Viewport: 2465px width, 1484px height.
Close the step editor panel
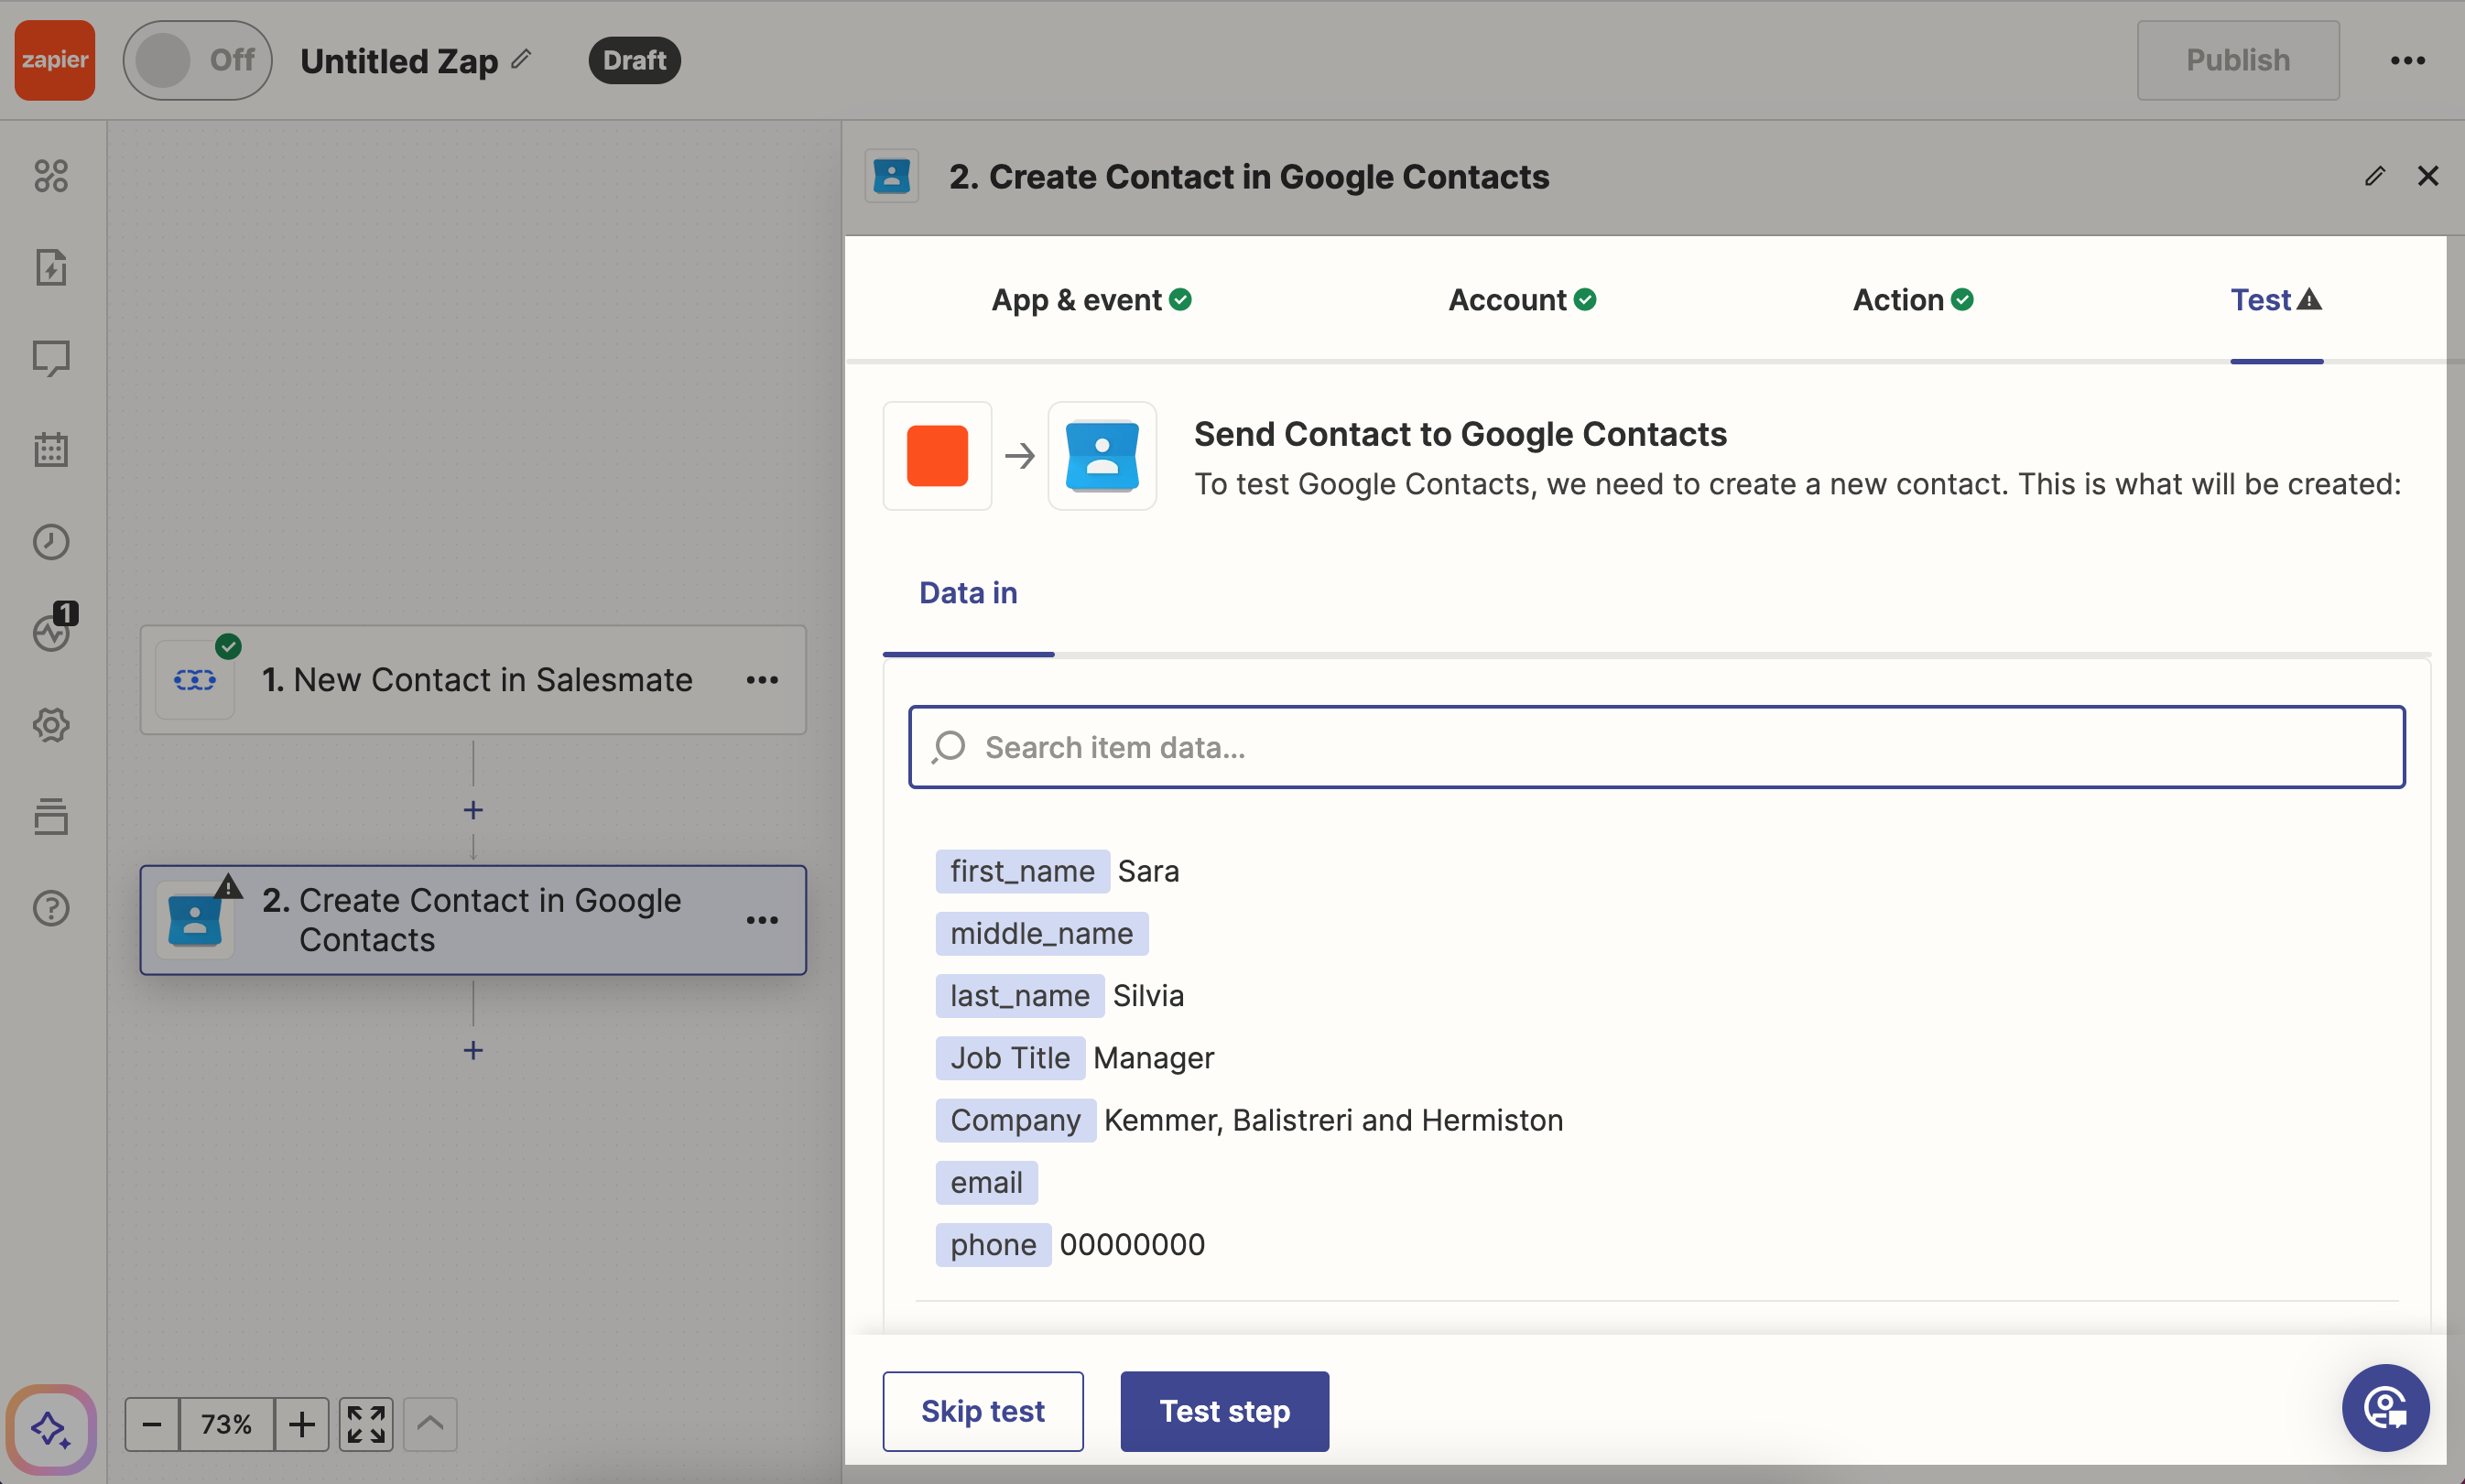point(2428,176)
